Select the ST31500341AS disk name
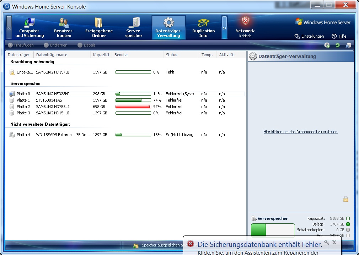This screenshot has width=359, height=255. click(x=49, y=100)
